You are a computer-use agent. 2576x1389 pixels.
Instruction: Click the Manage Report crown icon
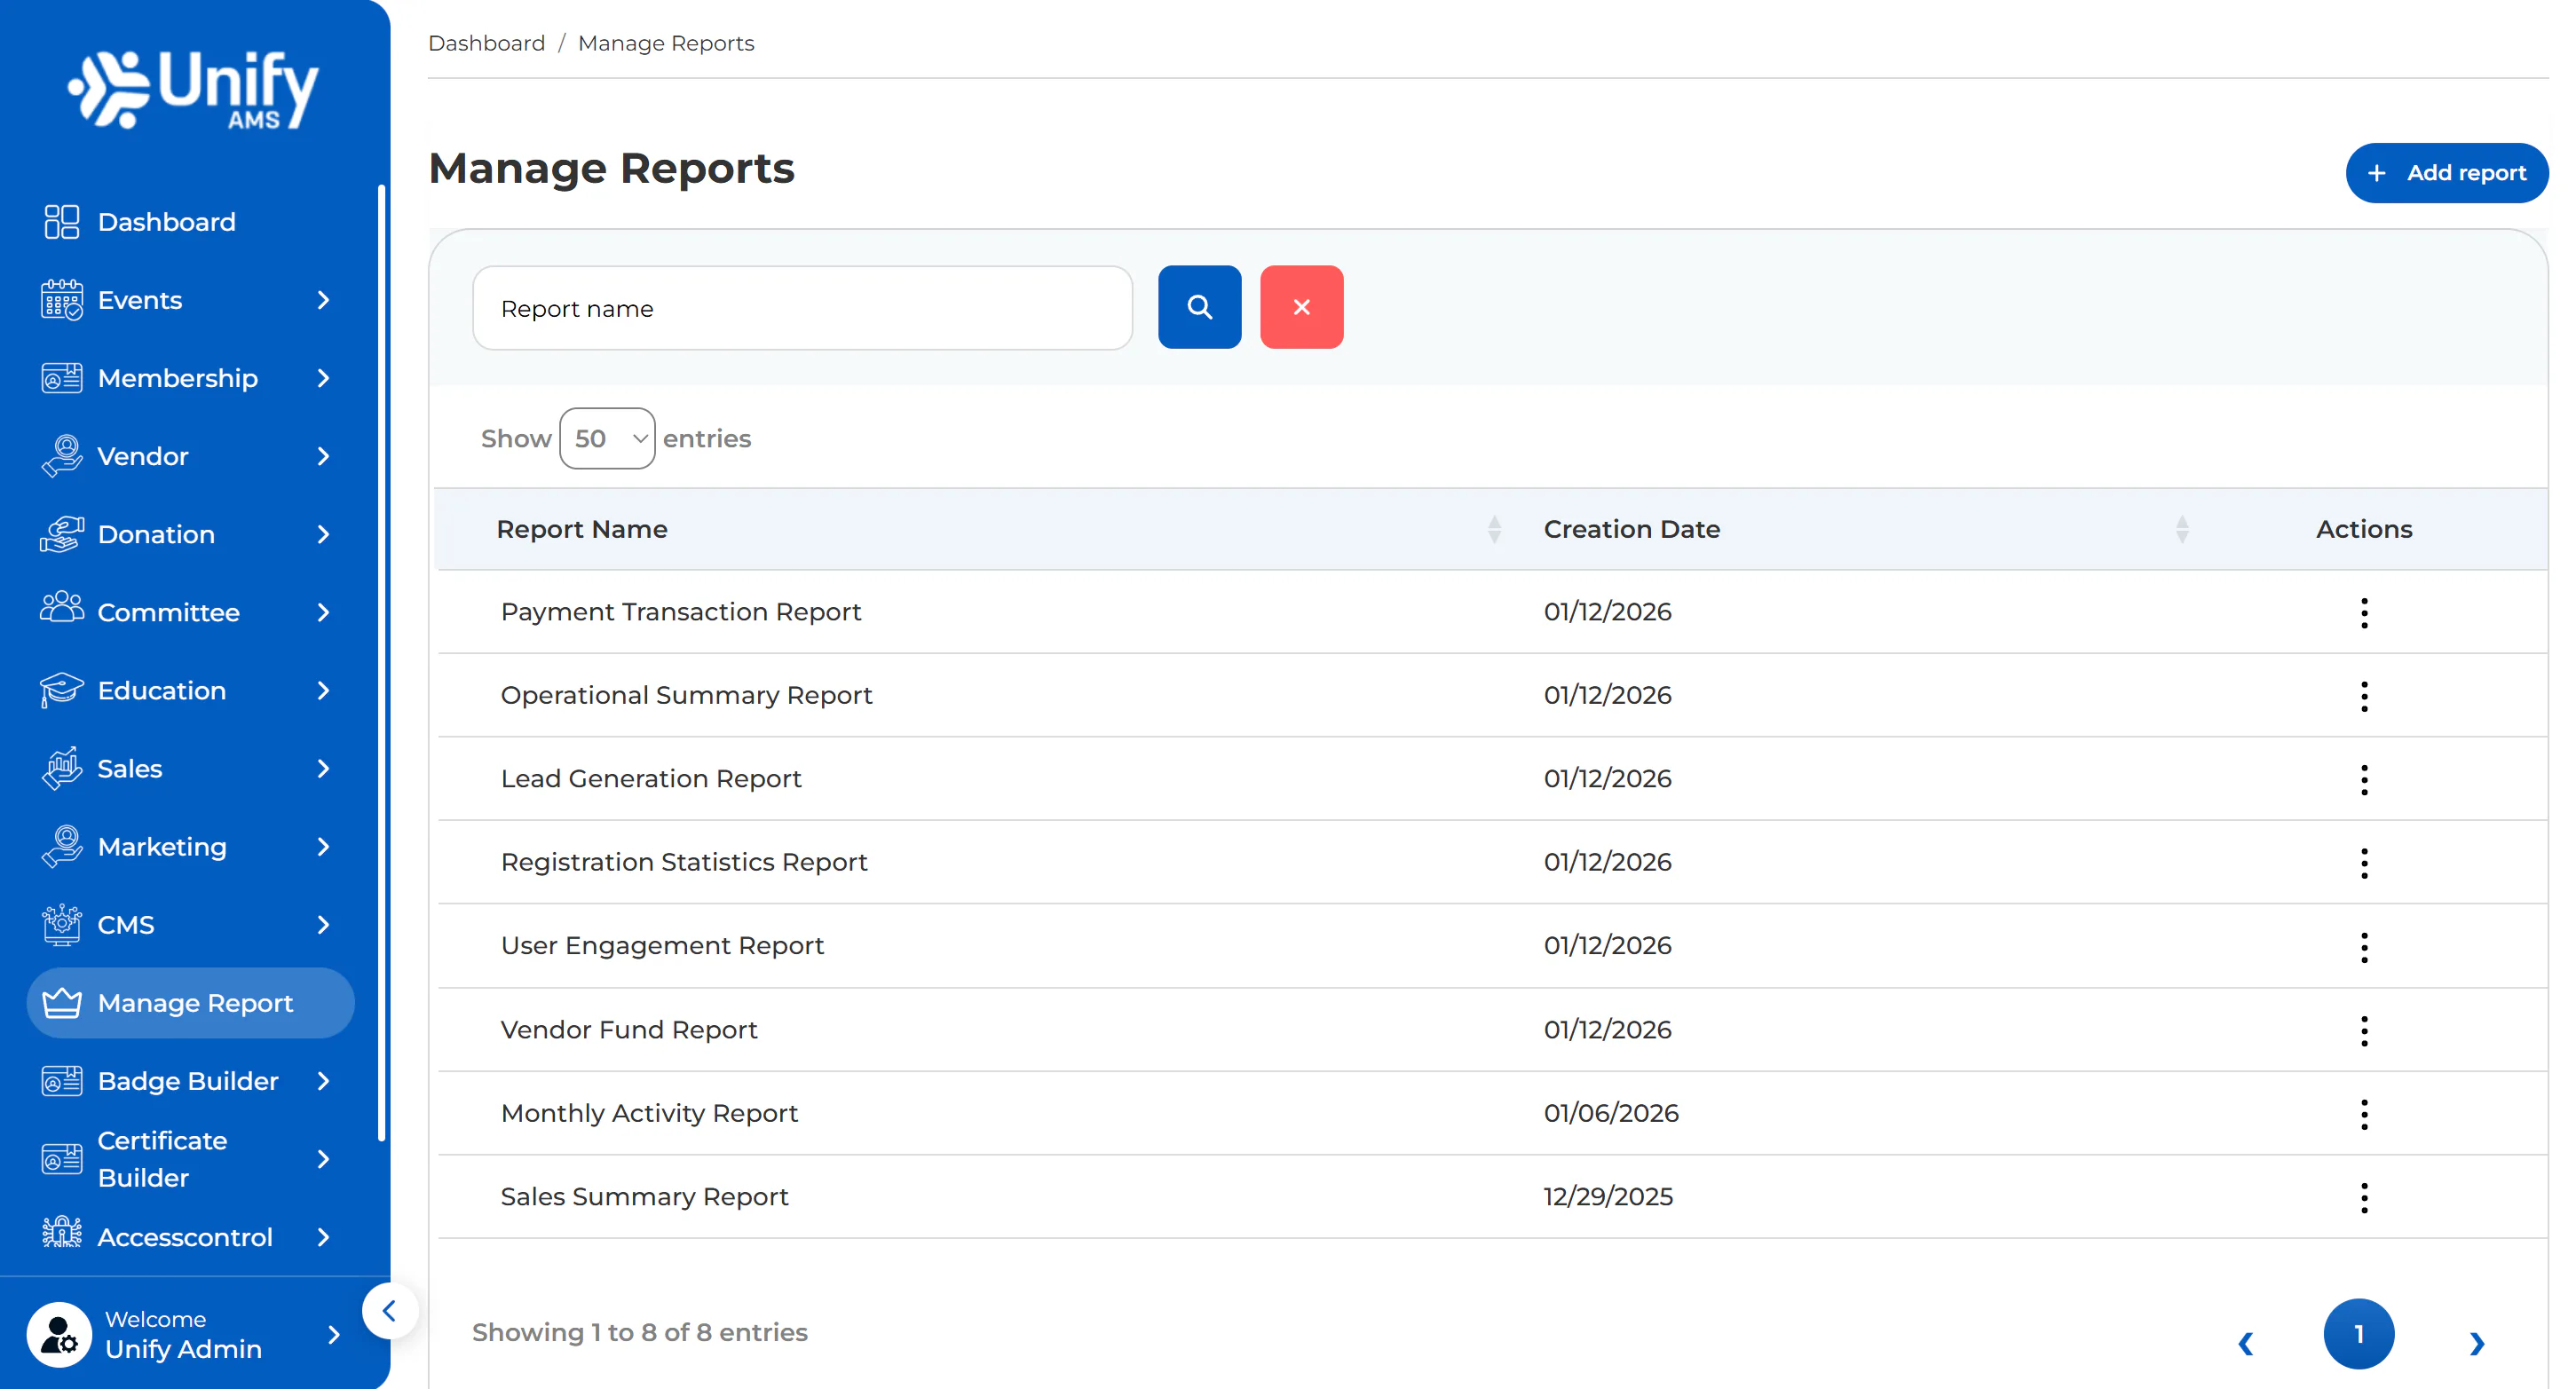click(x=61, y=1002)
